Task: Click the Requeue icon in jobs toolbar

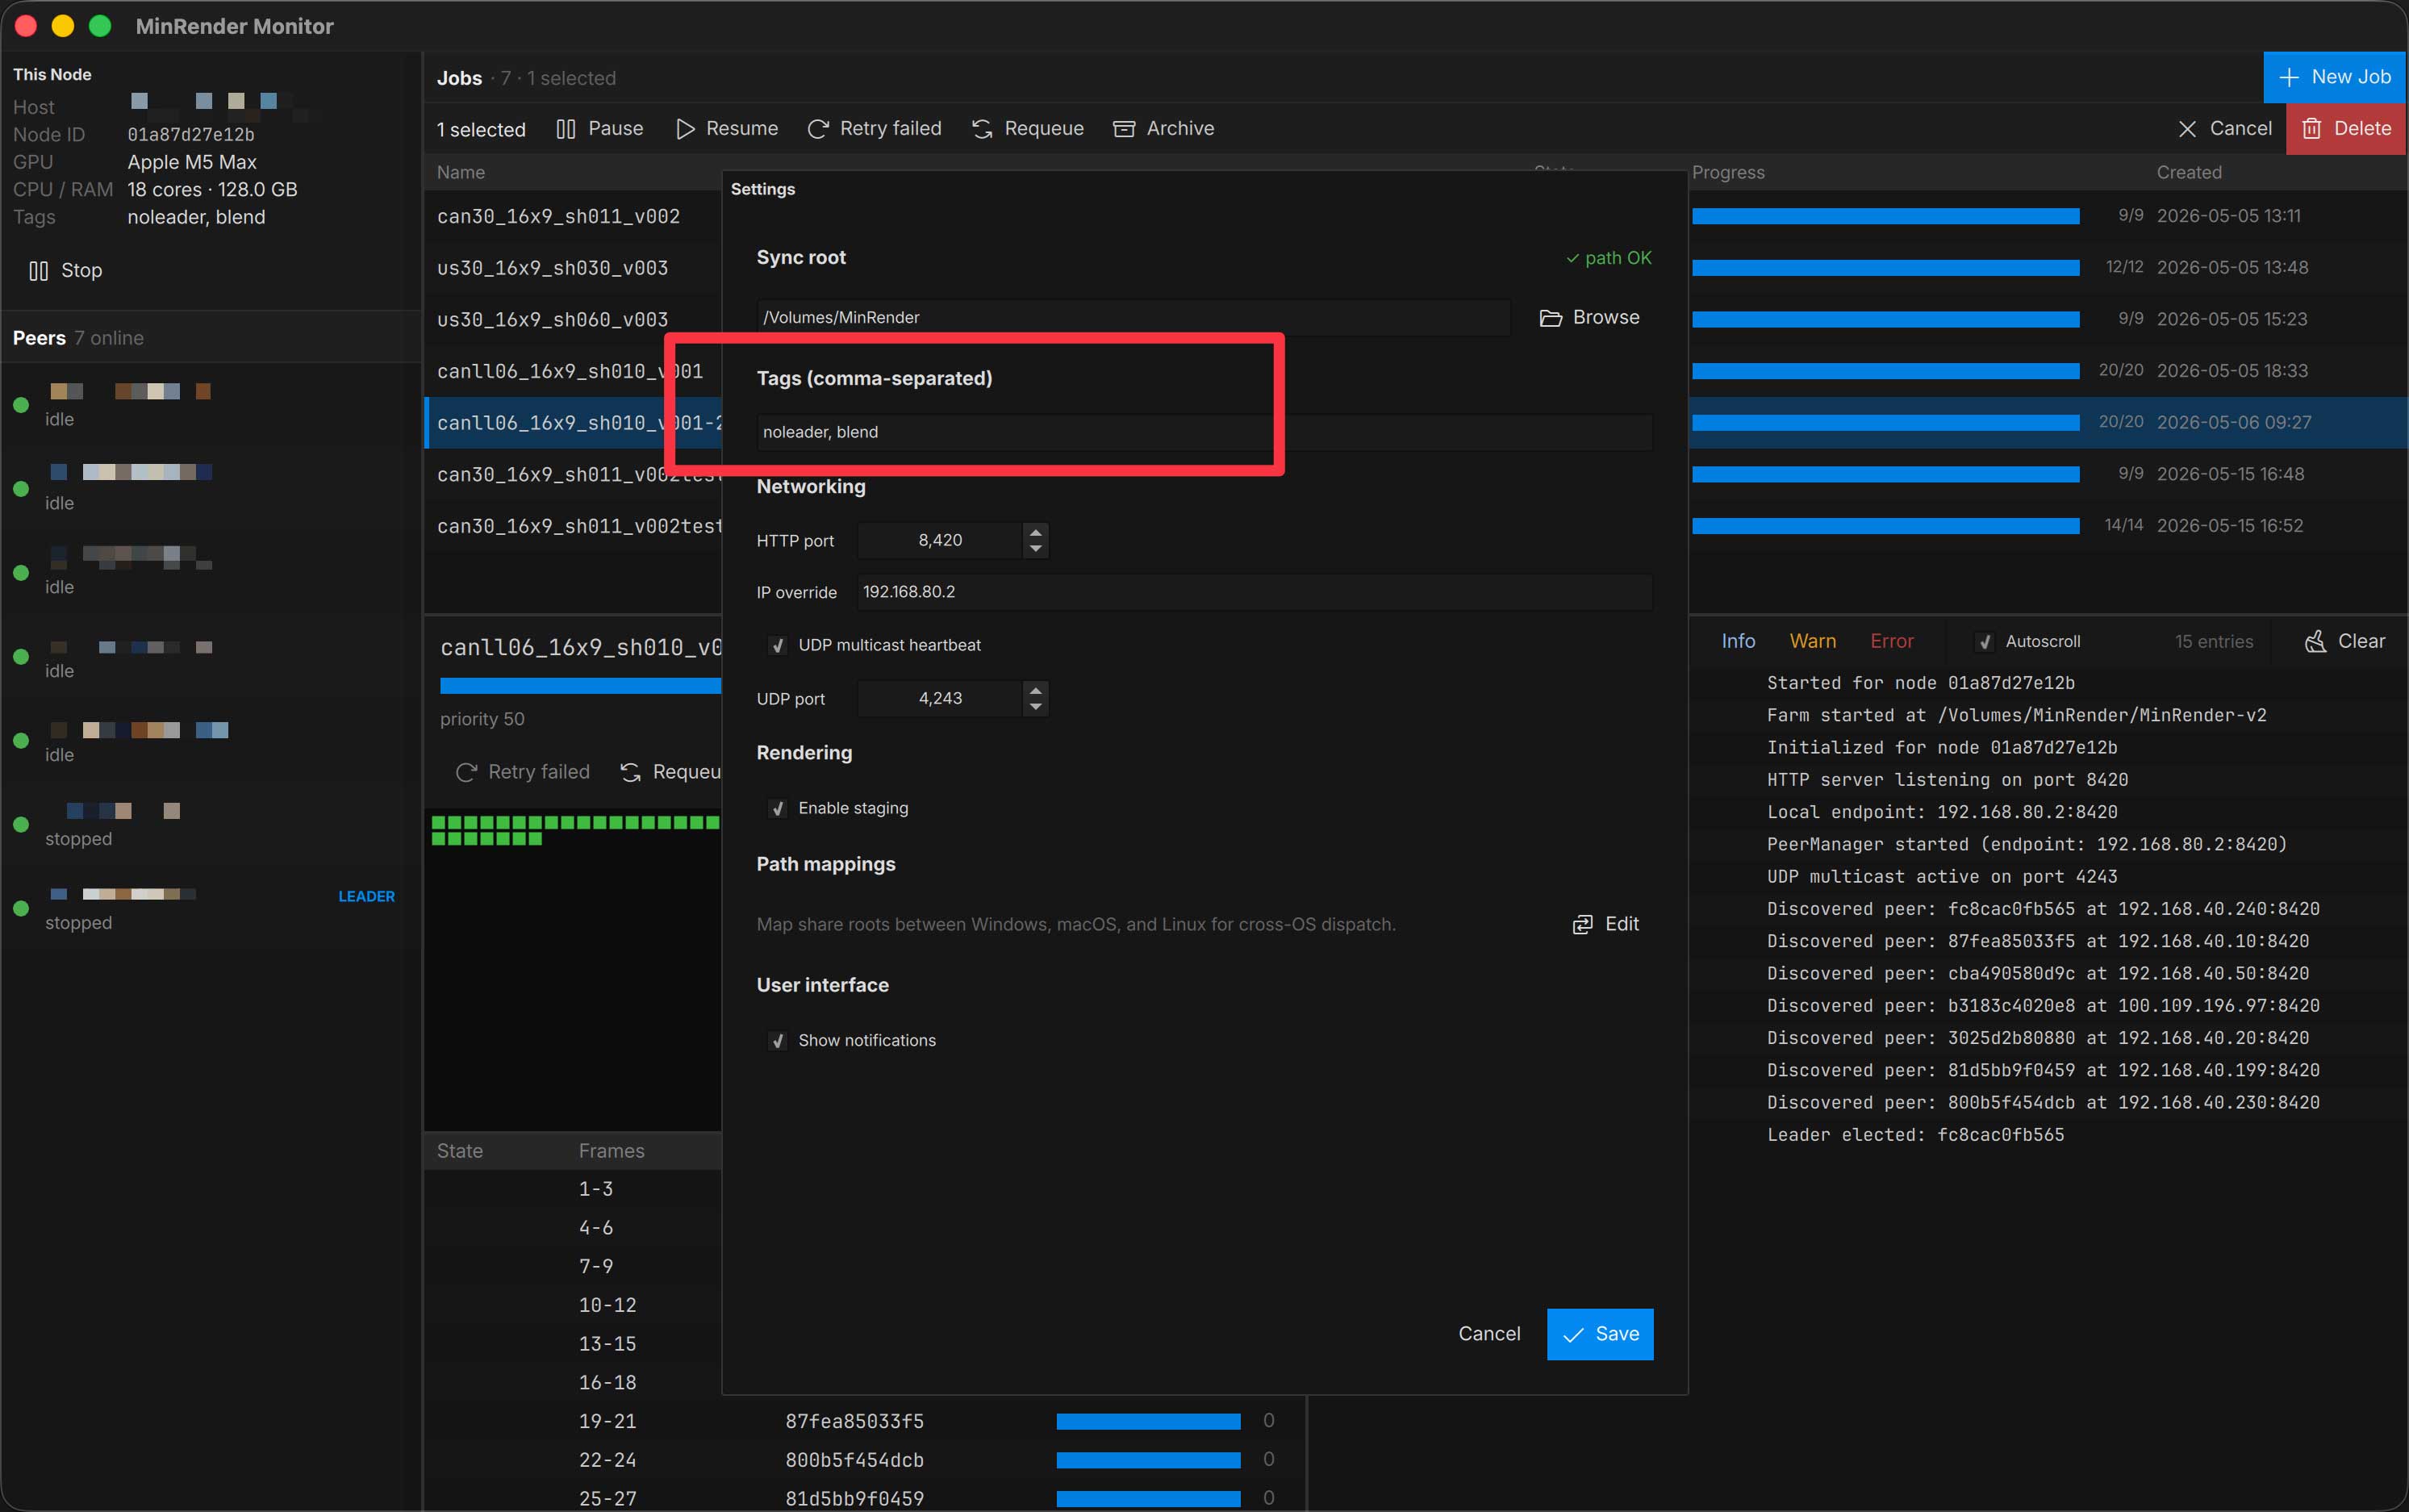Action: [x=982, y=129]
